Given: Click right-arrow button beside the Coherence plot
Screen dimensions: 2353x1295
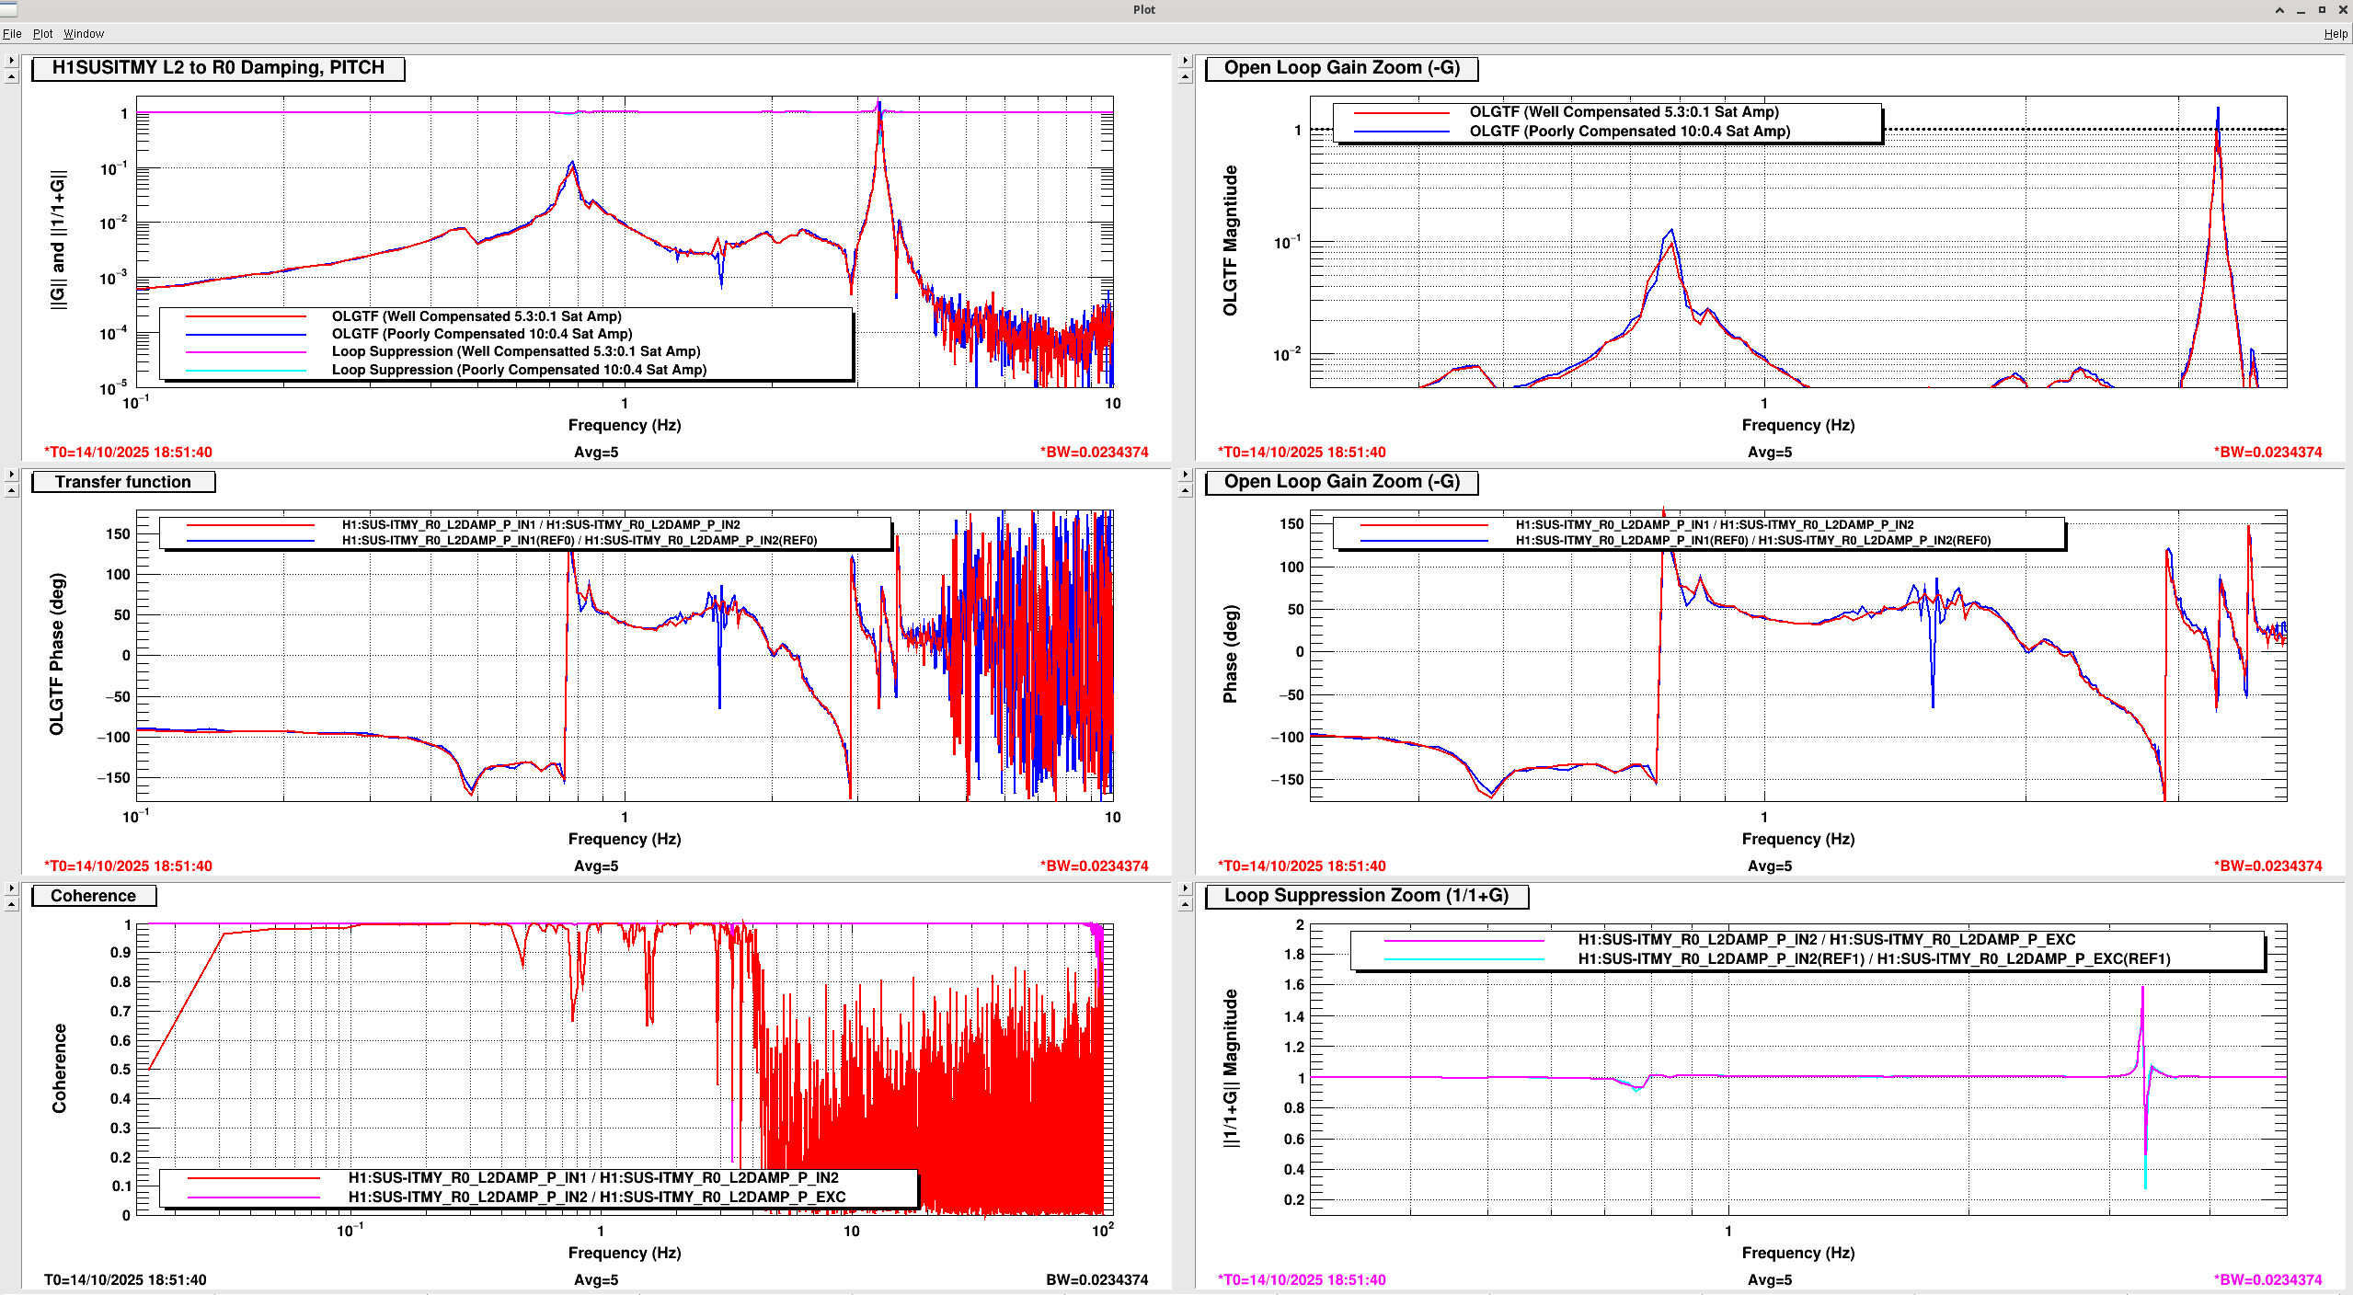Looking at the screenshot, I should click(11, 888).
